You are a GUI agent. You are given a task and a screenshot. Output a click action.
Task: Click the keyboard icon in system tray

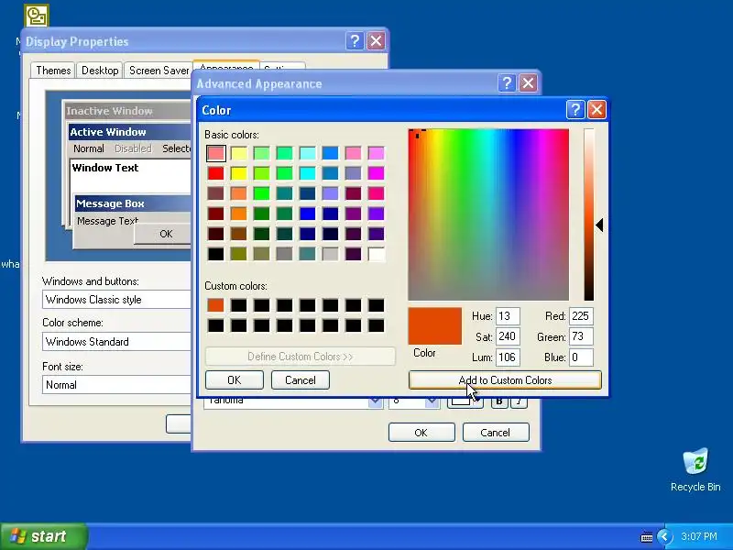point(647,537)
